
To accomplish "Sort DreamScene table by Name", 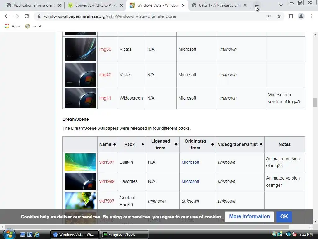I will point(107,144).
